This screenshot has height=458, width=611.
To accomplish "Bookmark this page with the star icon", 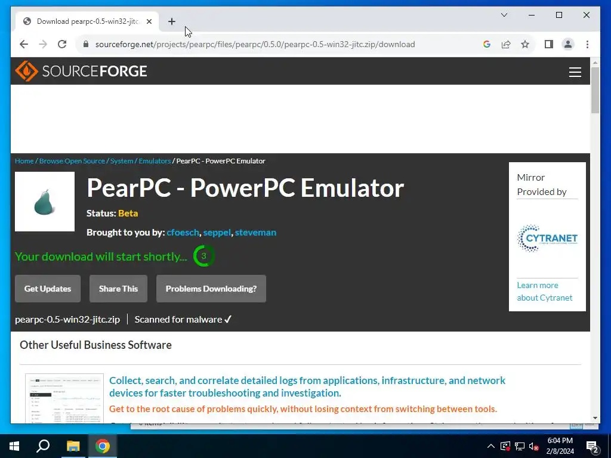I will coord(525,44).
